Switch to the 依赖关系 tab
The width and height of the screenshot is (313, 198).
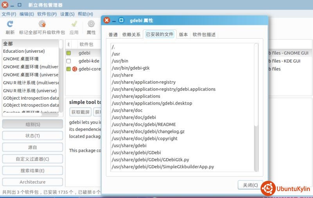pyautogui.click(x=131, y=34)
